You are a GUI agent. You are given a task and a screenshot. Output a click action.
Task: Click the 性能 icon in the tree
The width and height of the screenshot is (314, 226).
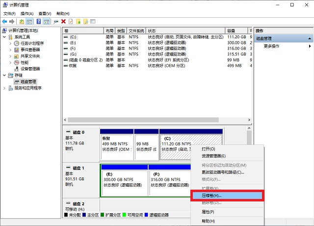(17, 62)
